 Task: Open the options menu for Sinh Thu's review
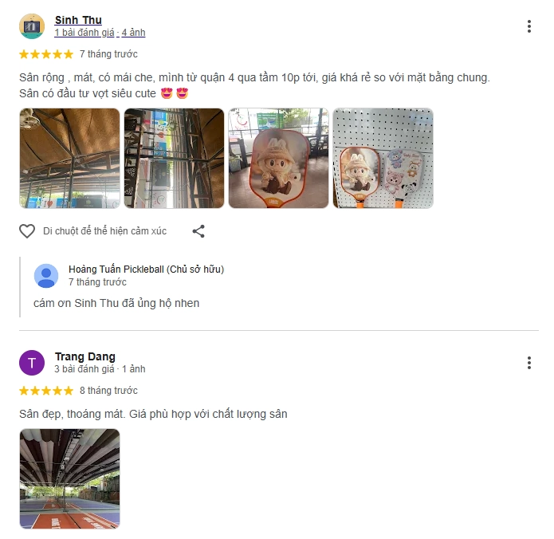pyautogui.click(x=529, y=26)
